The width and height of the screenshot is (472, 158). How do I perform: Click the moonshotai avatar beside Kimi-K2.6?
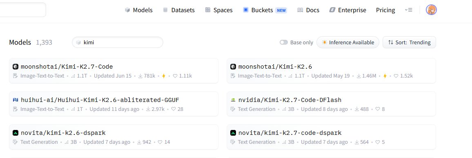point(233,67)
